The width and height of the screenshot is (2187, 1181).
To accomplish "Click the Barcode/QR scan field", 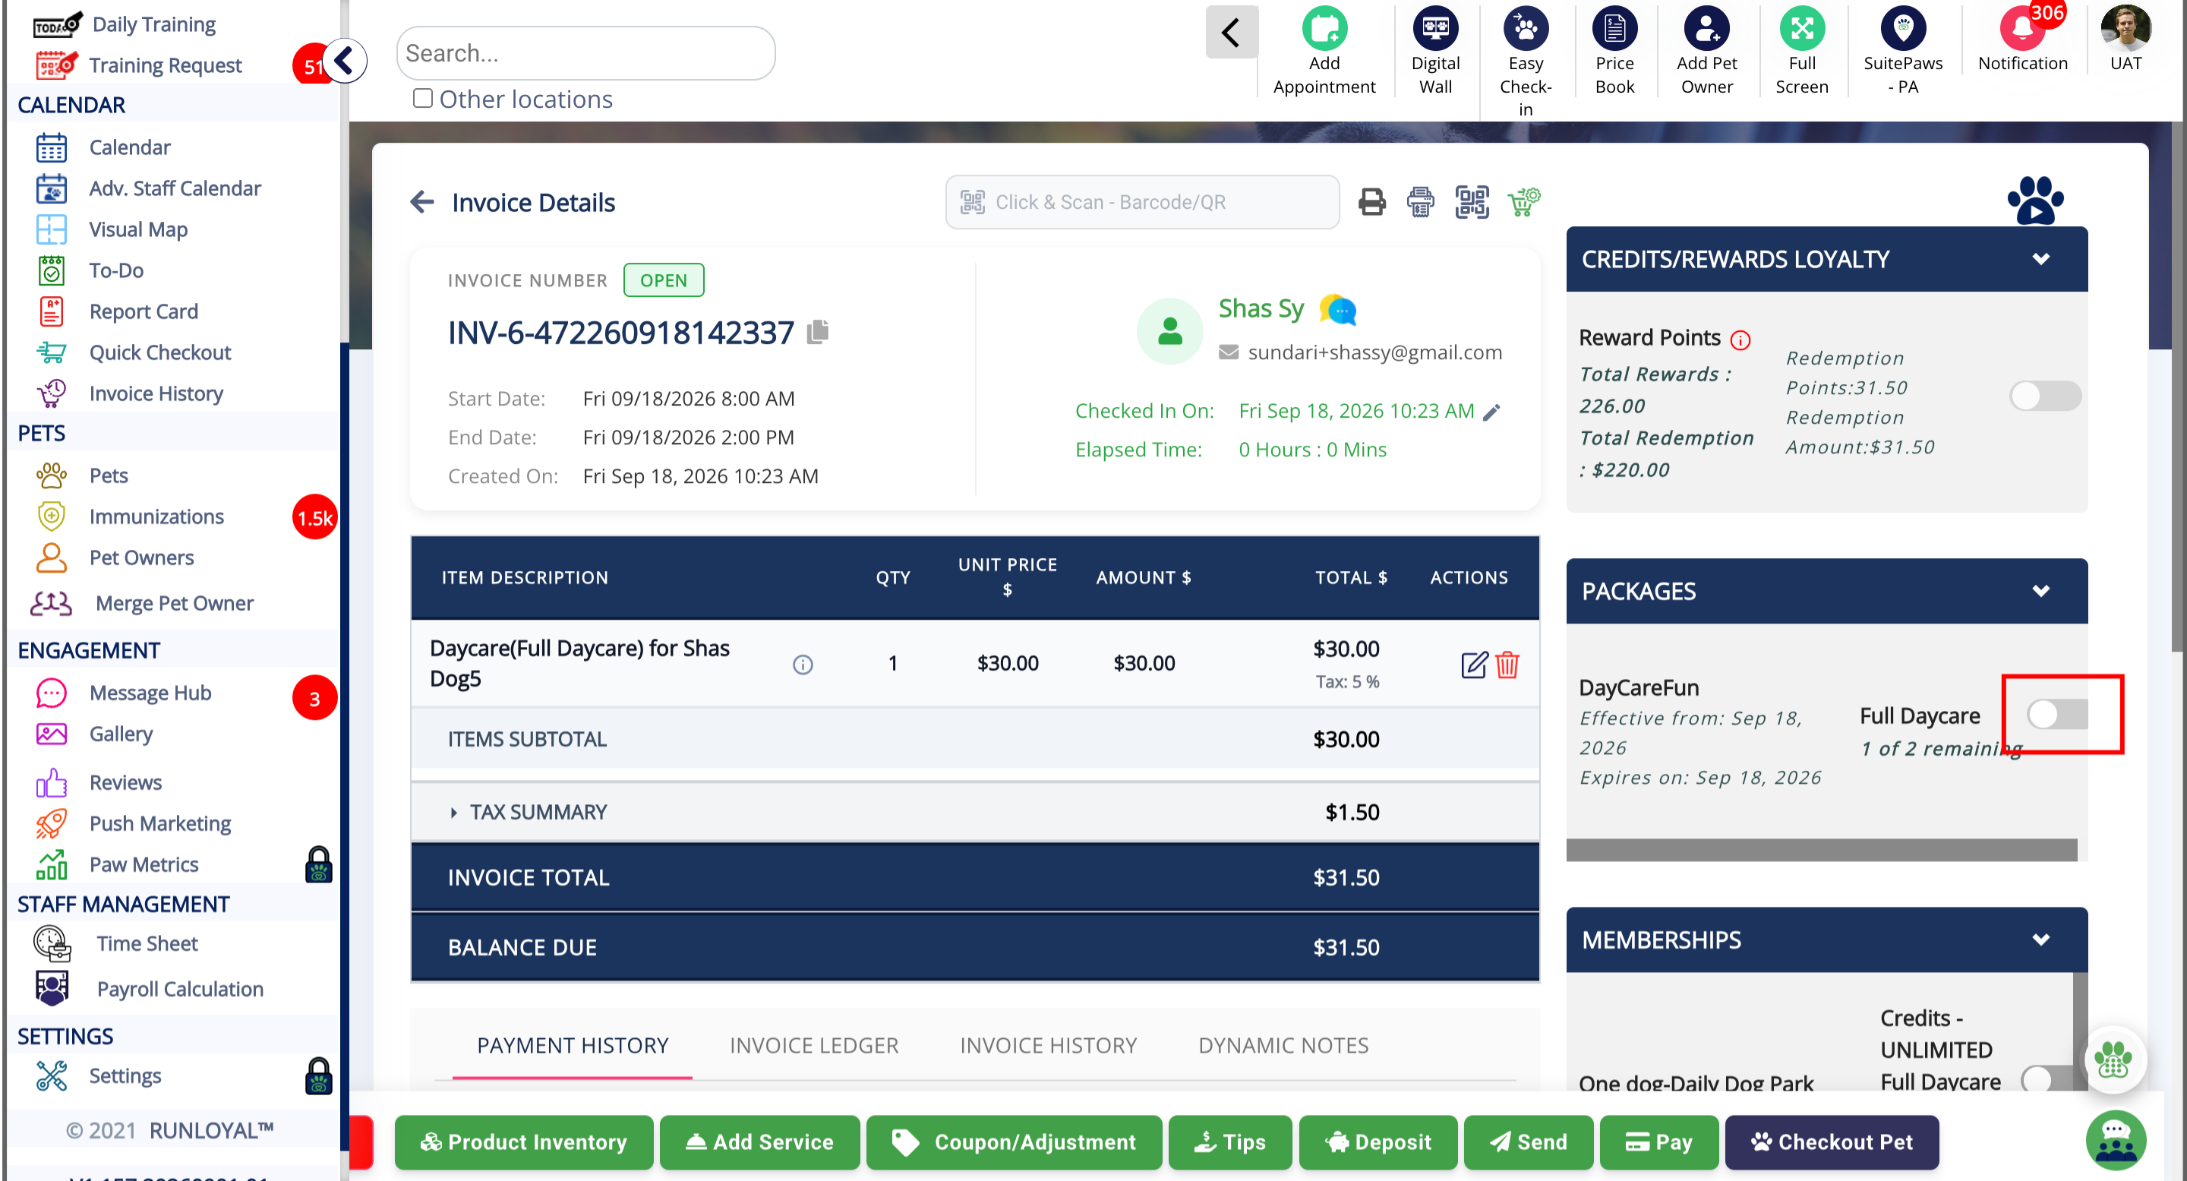I will pyautogui.click(x=1142, y=202).
